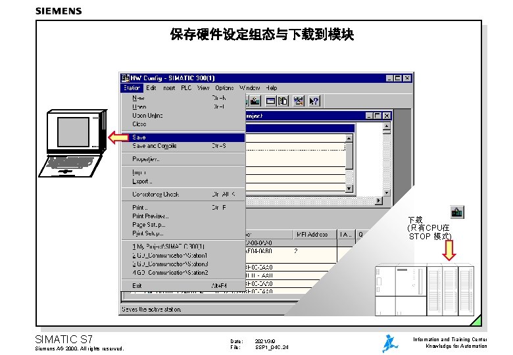
Task: Click station window outer scroll up arrow
Action: (387, 126)
